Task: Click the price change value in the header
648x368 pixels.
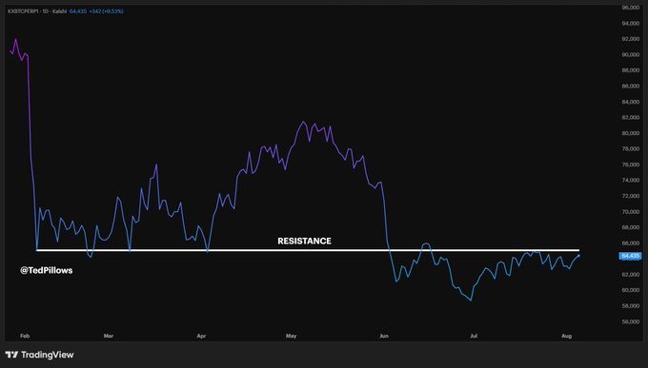Action: (x=106, y=11)
